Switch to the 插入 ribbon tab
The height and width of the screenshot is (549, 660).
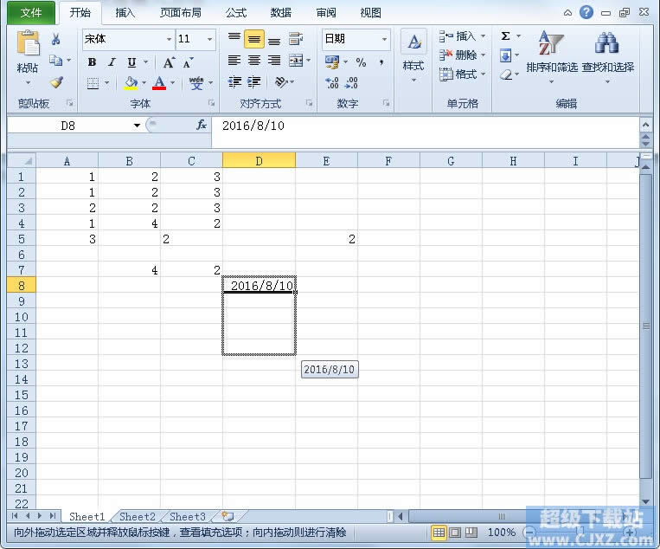point(125,13)
